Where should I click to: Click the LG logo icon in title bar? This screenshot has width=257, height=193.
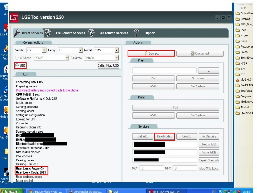[x=14, y=17]
